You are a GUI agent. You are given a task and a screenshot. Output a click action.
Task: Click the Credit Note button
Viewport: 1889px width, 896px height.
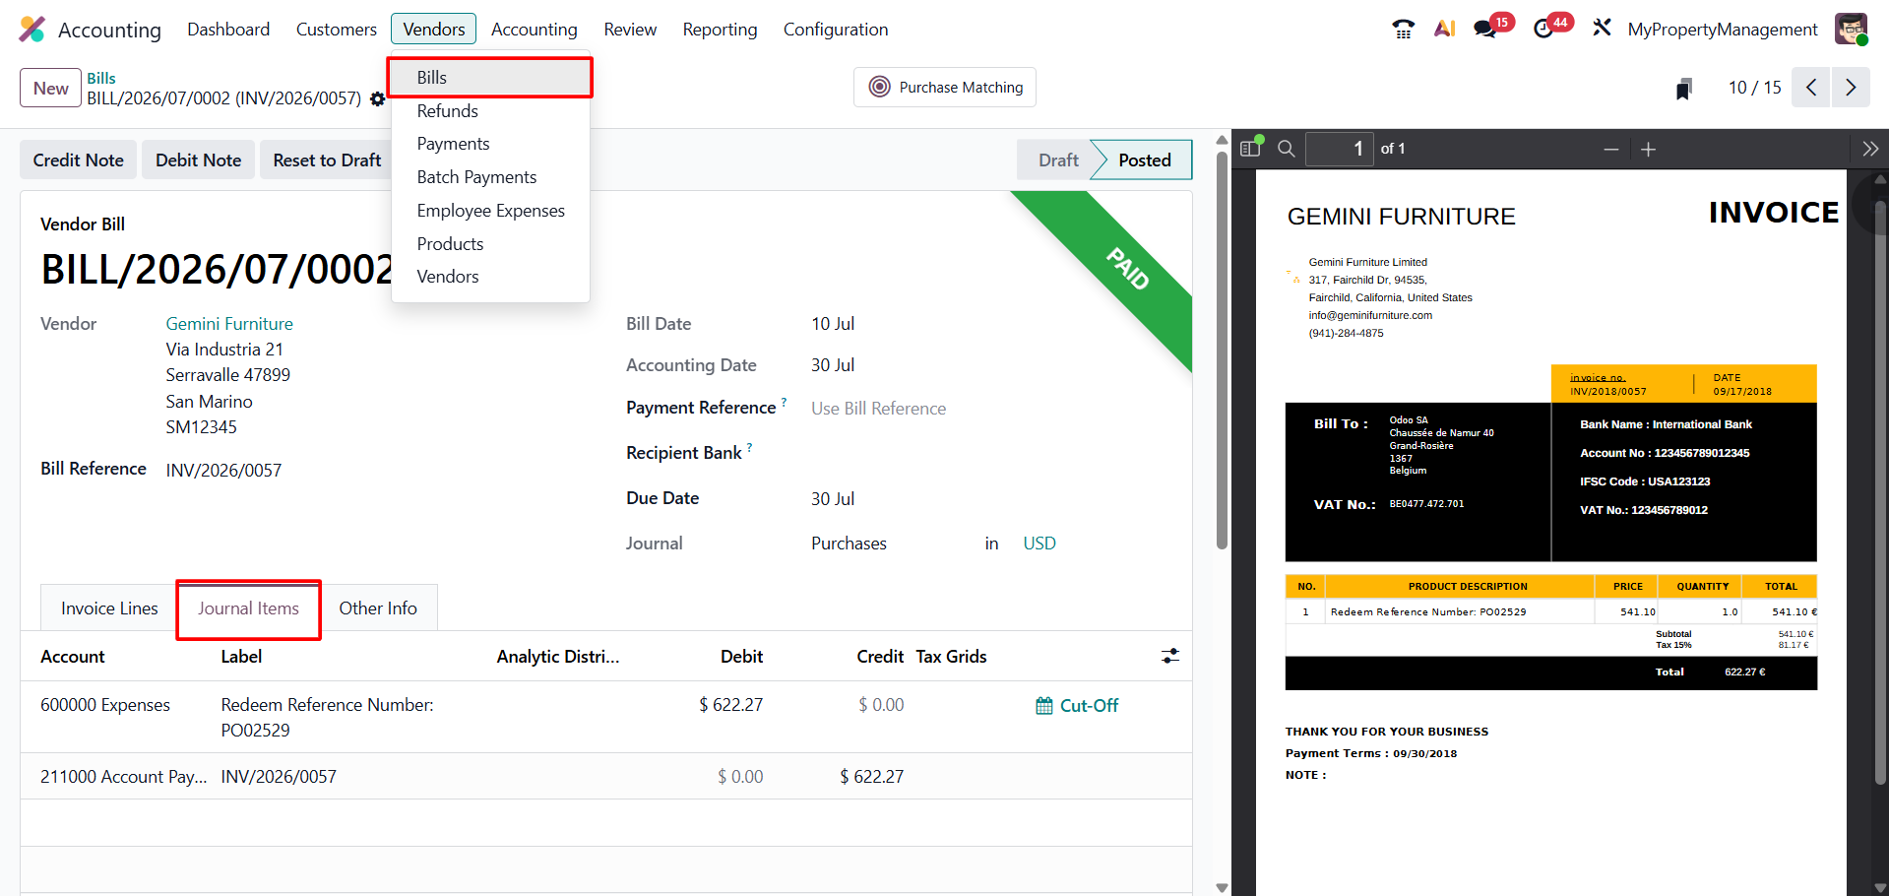(79, 160)
